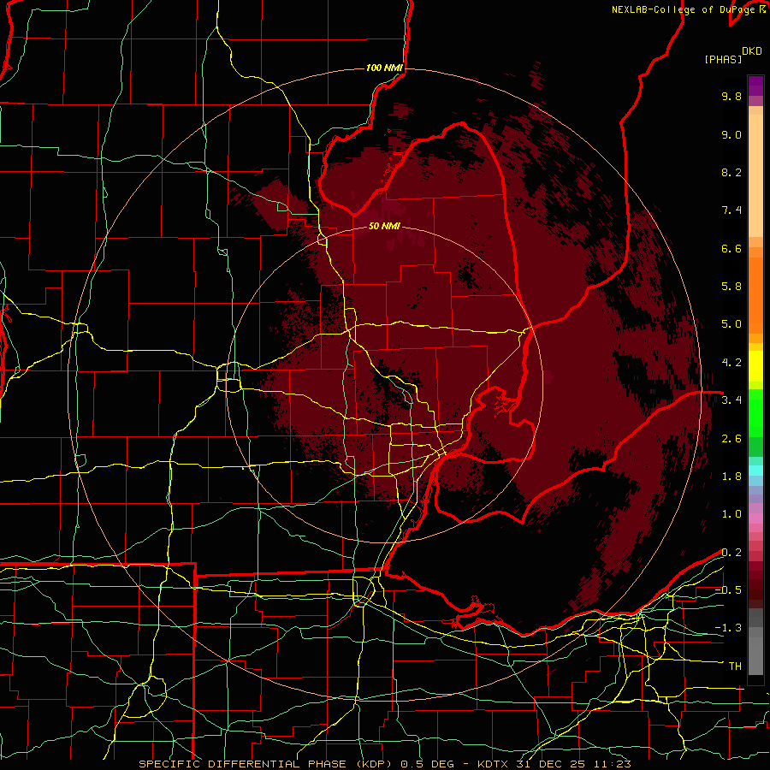Pick the purple segment atop the color bar

[755, 86]
